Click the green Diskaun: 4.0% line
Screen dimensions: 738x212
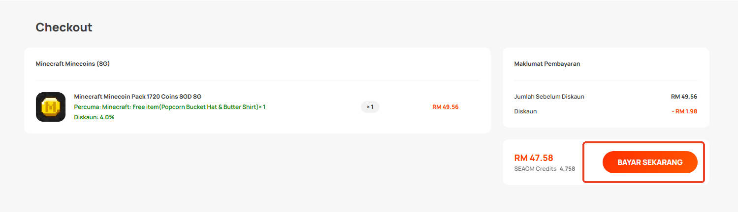click(x=94, y=117)
